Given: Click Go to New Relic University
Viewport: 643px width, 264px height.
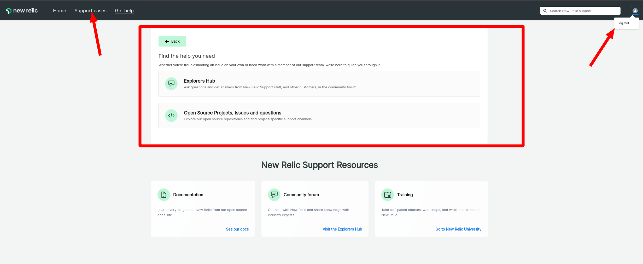Looking at the screenshot, I should coord(458,229).
